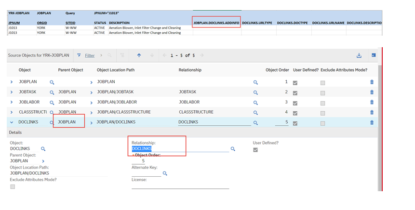Delete the JOBPLAN row with trash icon
This screenshot has height=210, width=415.
click(x=372, y=82)
